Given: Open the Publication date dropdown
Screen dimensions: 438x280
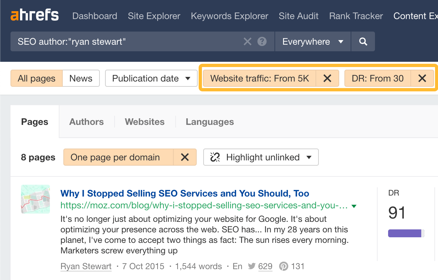Looking at the screenshot, I should pos(151,78).
